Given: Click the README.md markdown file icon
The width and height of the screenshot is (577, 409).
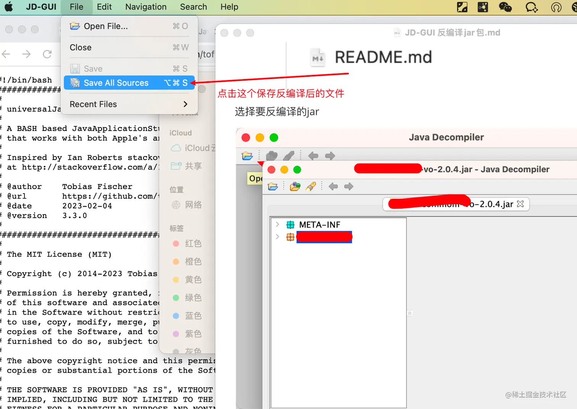Looking at the screenshot, I should coord(318,58).
